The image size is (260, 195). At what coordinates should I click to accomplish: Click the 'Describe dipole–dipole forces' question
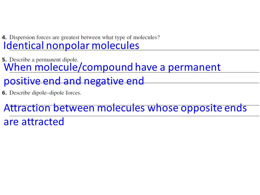(45, 93)
